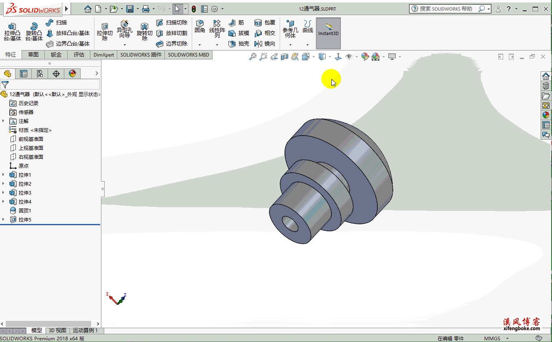Open the Hole Wizard (异型孔向导) tool
The height and width of the screenshot is (342, 552).
pos(125,29)
